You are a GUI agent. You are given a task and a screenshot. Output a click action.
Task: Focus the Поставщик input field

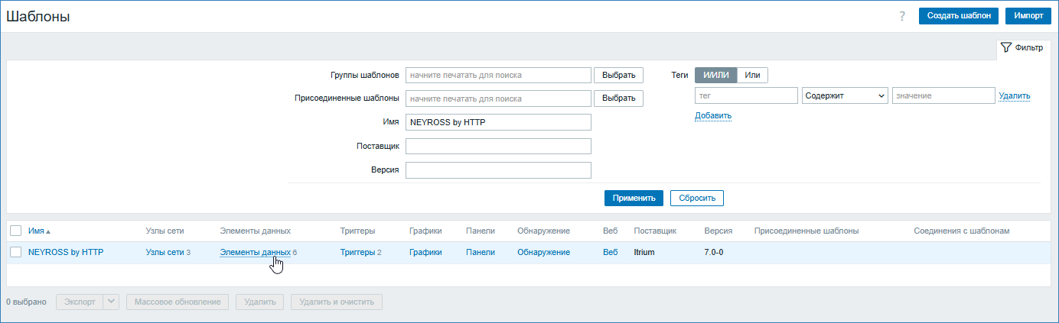(498, 146)
